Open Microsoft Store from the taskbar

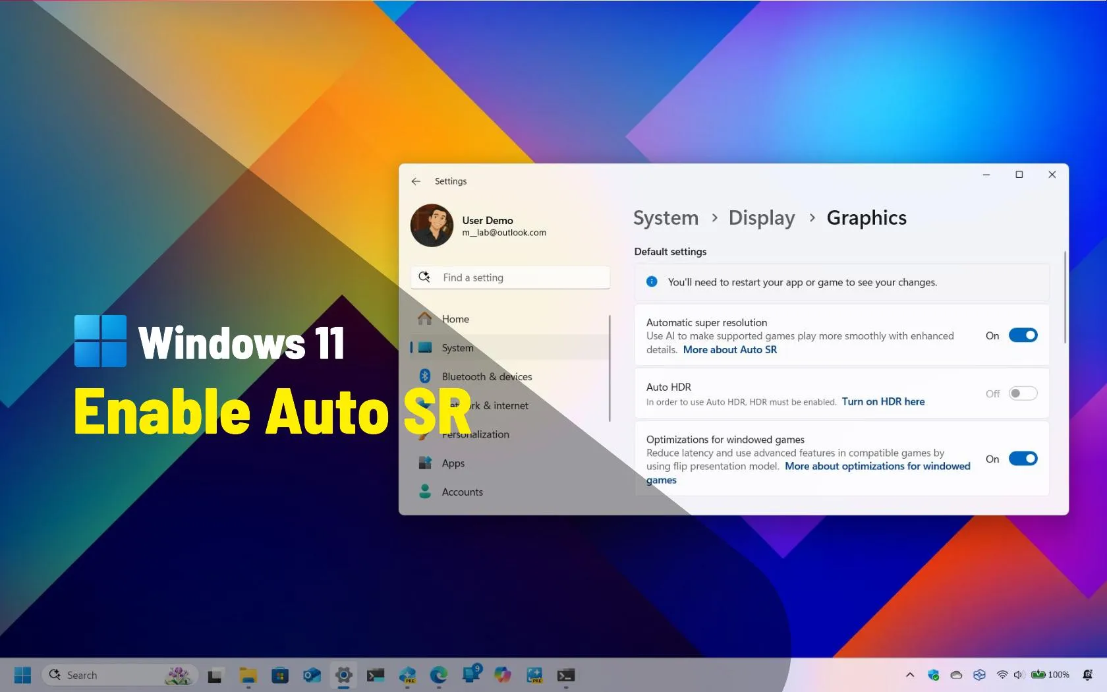tap(280, 675)
